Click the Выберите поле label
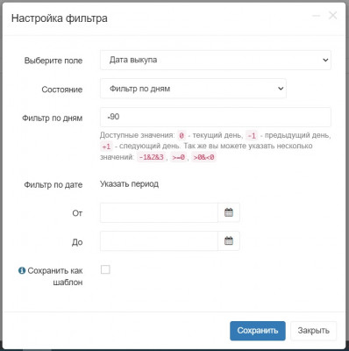Screen dimensions: 349x351 coord(53,61)
